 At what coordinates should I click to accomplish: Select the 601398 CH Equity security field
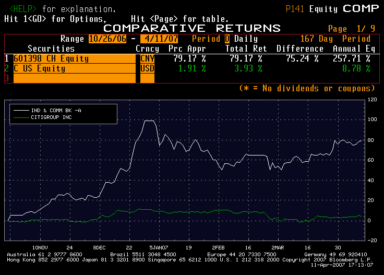[x=75, y=58]
